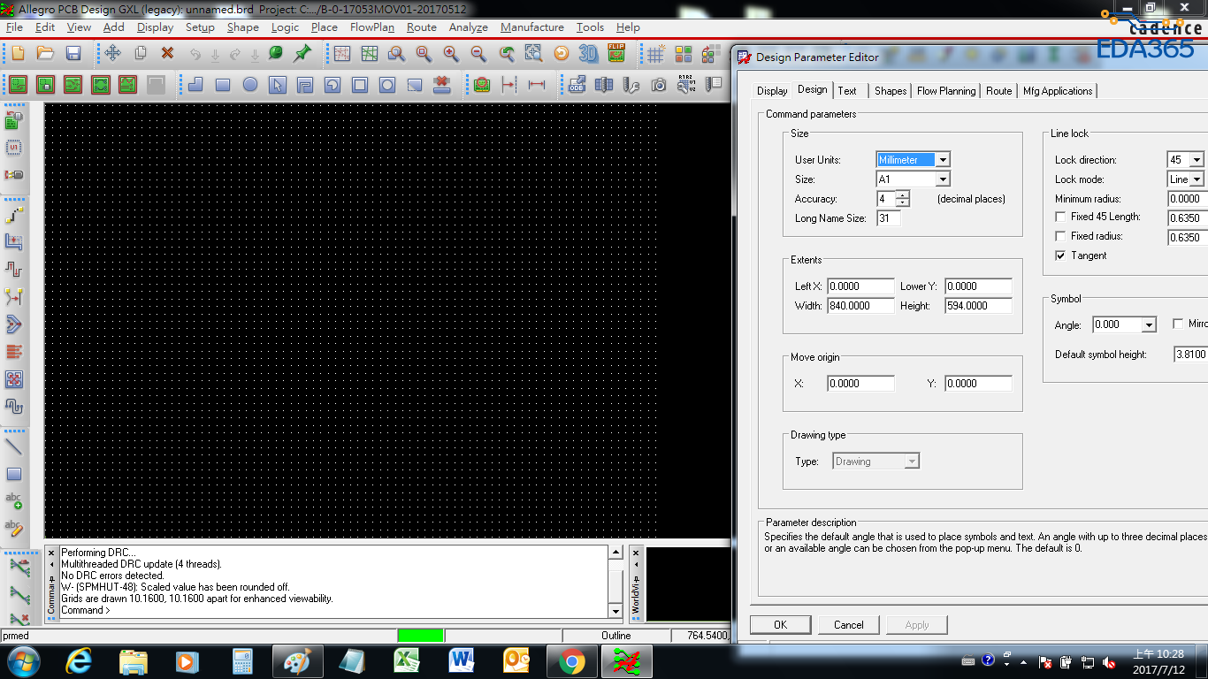Click the Minimum radius field
This screenshot has height=679, width=1208.
click(x=1188, y=199)
